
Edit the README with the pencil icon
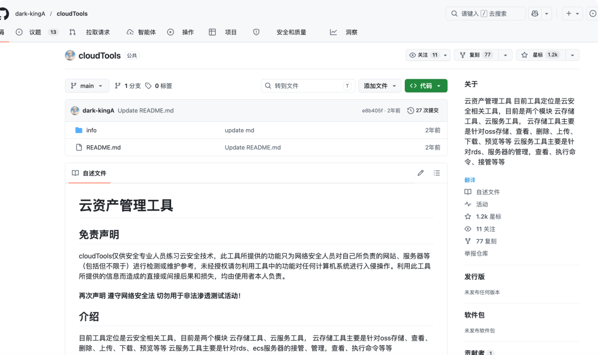[x=420, y=173]
